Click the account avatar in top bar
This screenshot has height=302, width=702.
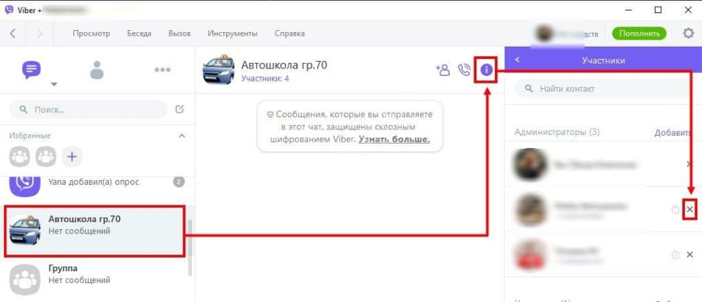coord(544,34)
